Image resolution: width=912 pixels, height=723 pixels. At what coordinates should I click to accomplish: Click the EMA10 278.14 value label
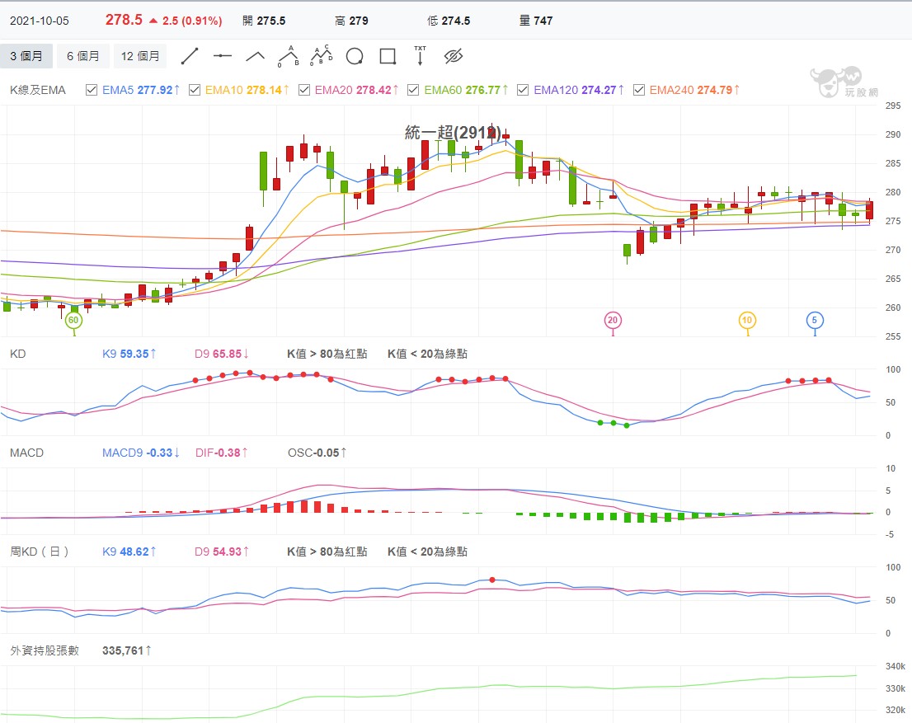pyautogui.click(x=247, y=90)
